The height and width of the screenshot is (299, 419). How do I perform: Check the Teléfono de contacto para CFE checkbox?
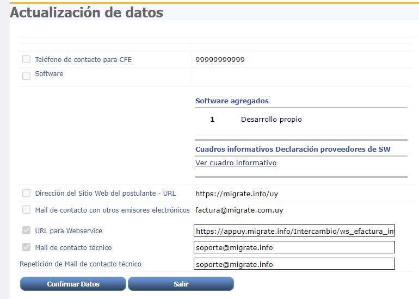[26, 59]
